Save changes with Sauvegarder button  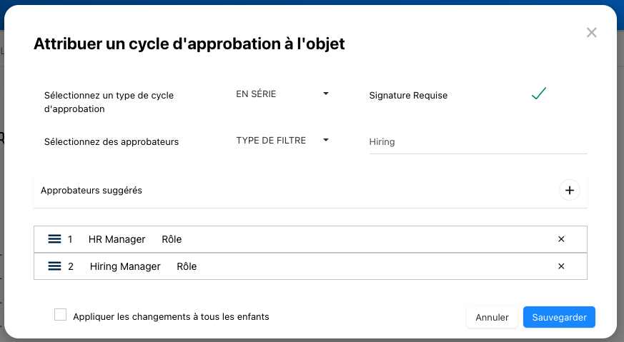(559, 317)
